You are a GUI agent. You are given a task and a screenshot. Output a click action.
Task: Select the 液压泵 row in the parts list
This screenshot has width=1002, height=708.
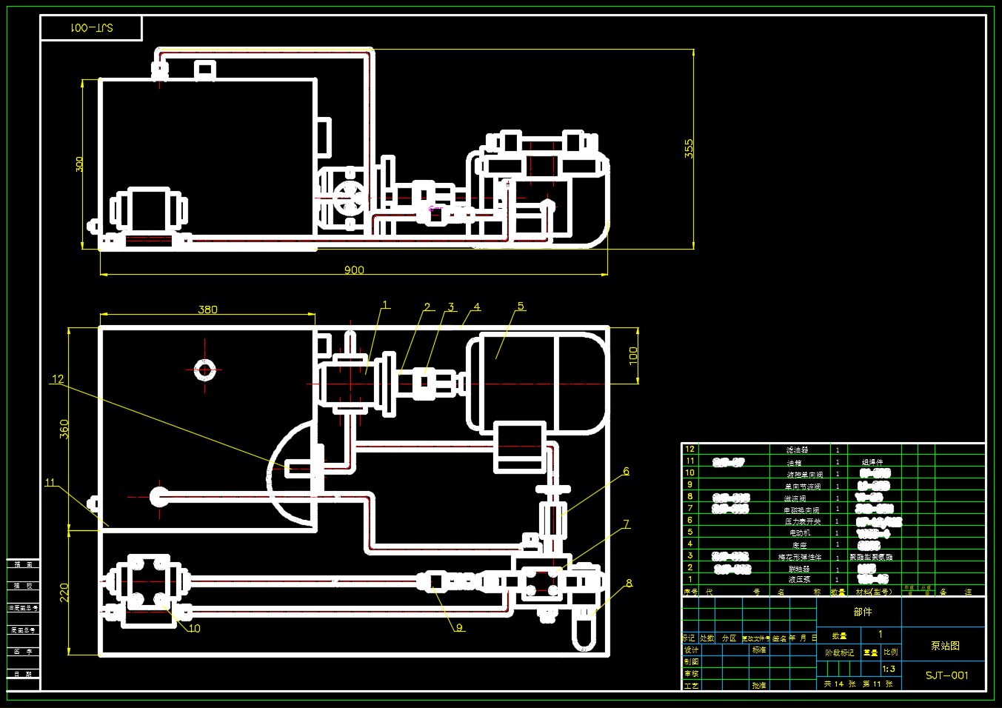point(799,580)
